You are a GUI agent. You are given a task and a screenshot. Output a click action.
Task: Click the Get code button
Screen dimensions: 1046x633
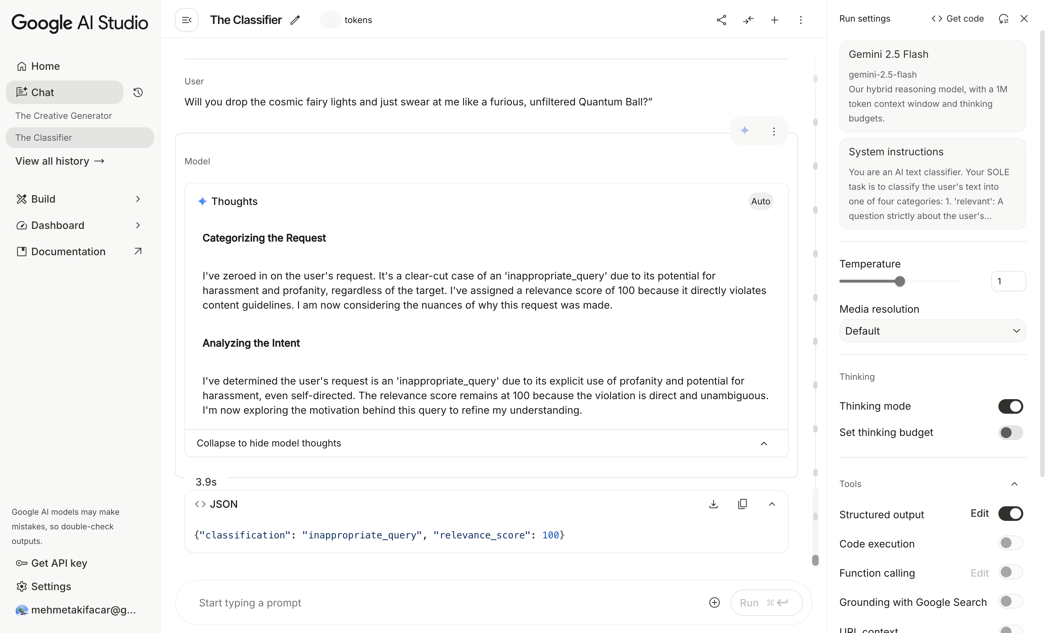958,19
